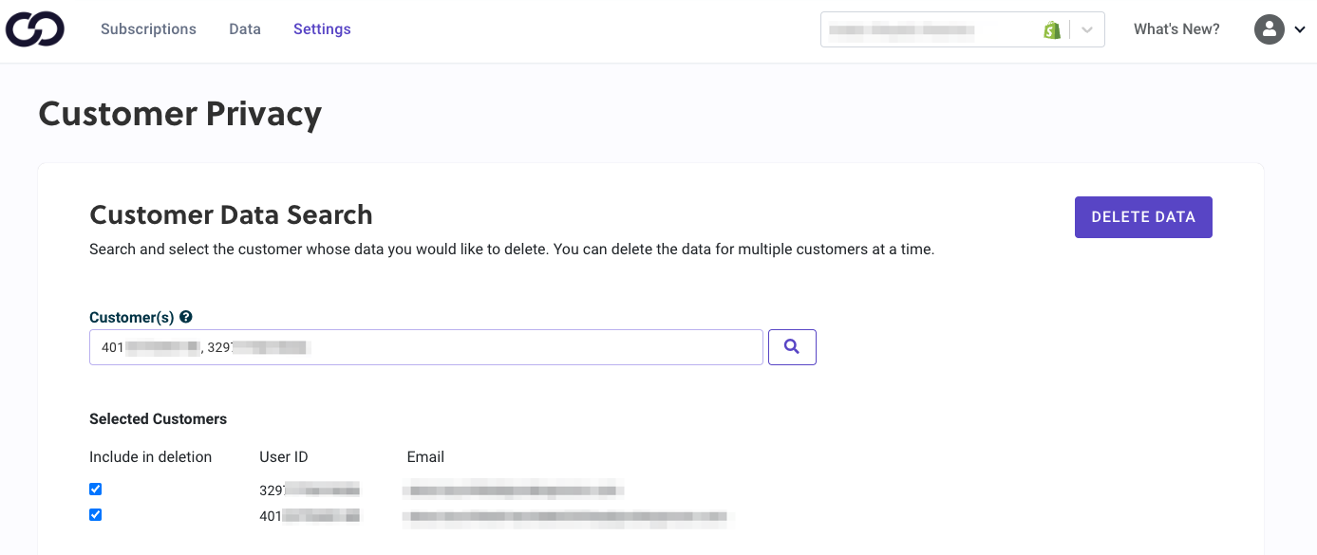The image size is (1317, 555).
Task: Expand the chevron next to the avatar
Action: pyautogui.click(x=1300, y=29)
